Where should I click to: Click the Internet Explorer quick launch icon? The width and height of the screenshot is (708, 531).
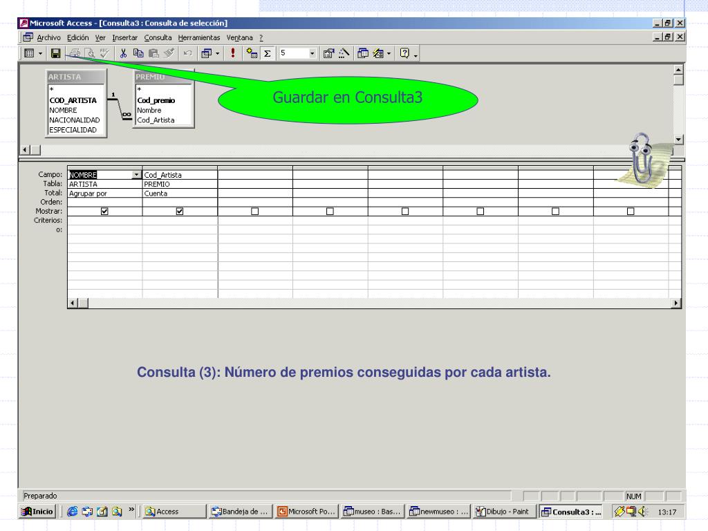[72, 512]
